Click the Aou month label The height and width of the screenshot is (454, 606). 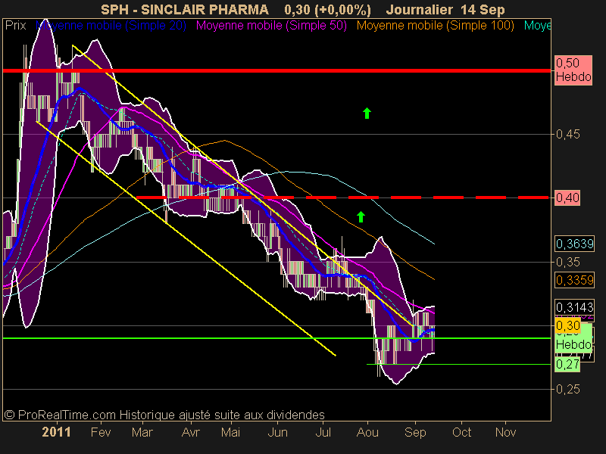(367, 432)
